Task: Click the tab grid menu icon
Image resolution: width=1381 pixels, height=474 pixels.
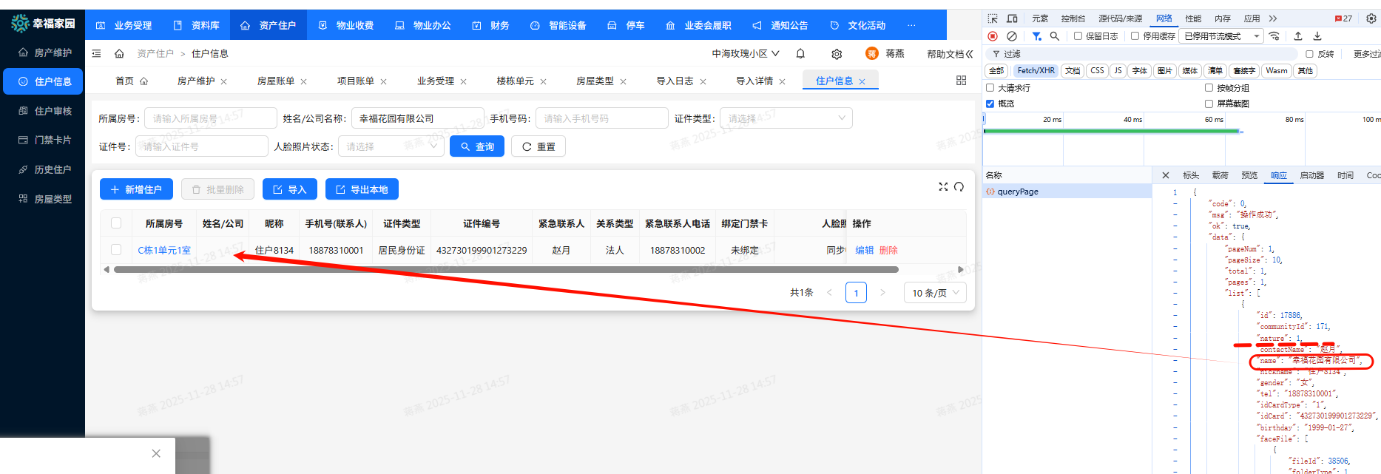Action: [x=961, y=81]
